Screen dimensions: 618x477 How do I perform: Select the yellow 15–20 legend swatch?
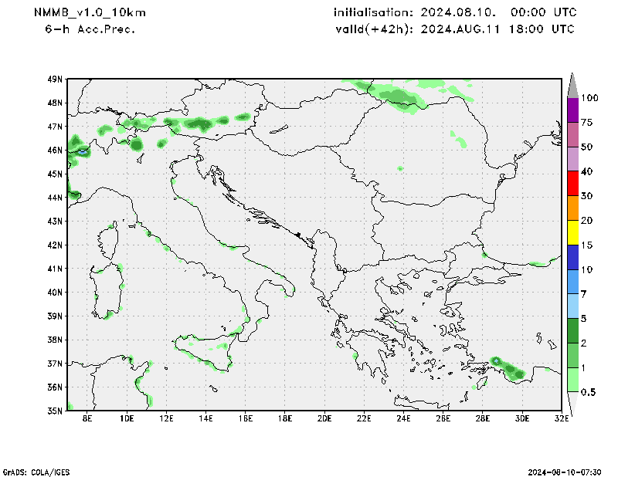[x=572, y=232]
